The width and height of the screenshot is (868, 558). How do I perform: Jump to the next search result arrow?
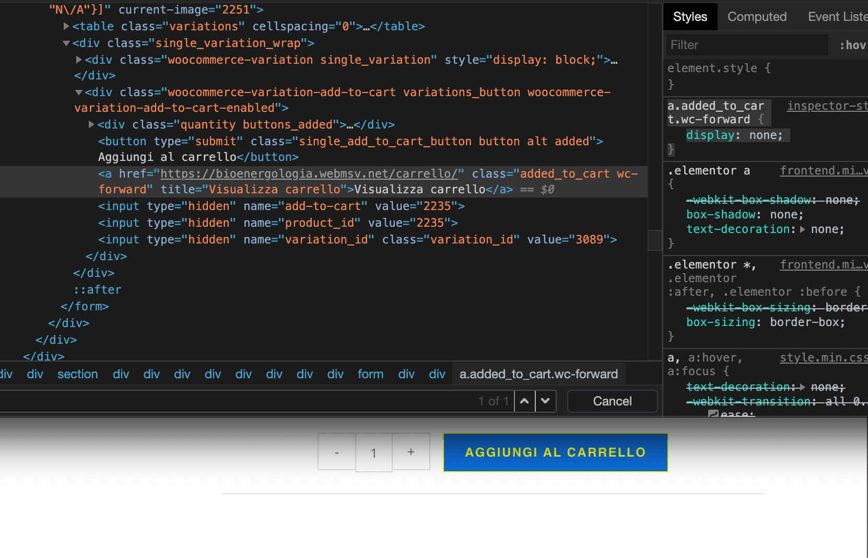[x=545, y=401]
